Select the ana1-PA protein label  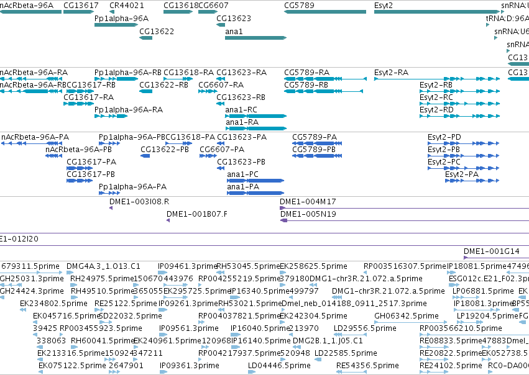243,187
